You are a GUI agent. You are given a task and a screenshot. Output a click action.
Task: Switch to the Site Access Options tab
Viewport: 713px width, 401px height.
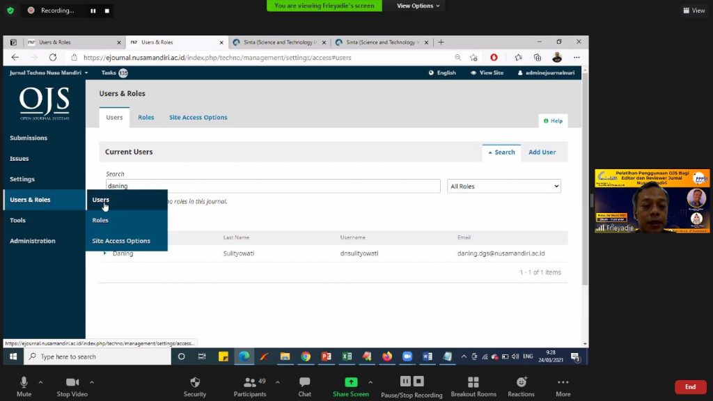pos(198,118)
